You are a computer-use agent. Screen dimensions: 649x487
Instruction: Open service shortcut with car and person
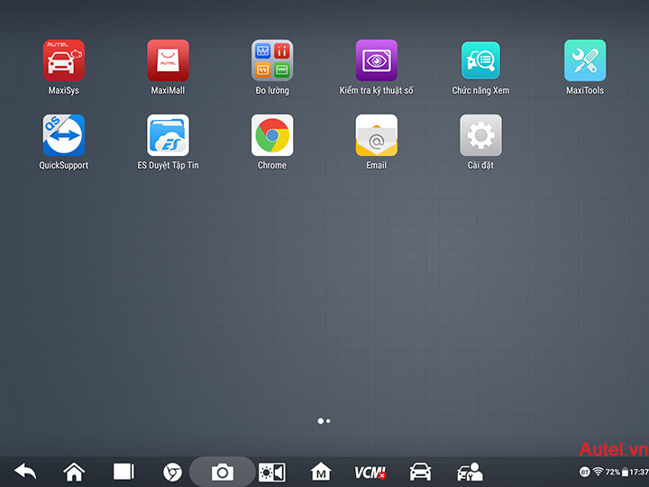(x=470, y=472)
